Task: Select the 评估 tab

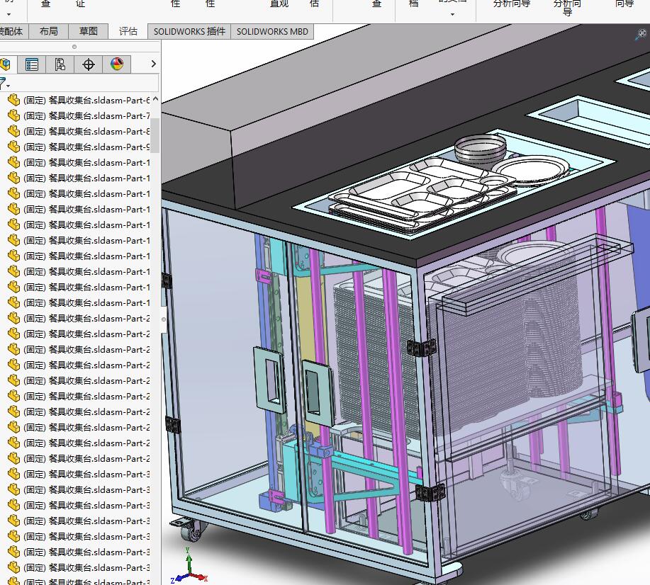Action: pyautogui.click(x=128, y=31)
